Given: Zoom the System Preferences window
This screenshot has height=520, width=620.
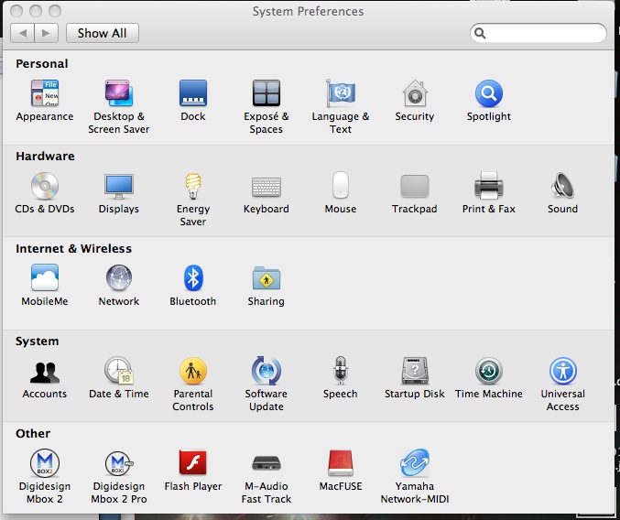Looking at the screenshot, I should click(55, 11).
